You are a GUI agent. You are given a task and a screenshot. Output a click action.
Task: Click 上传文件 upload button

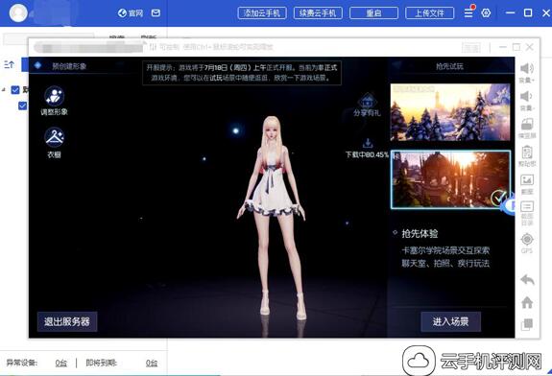pyautogui.click(x=430, y=13)
